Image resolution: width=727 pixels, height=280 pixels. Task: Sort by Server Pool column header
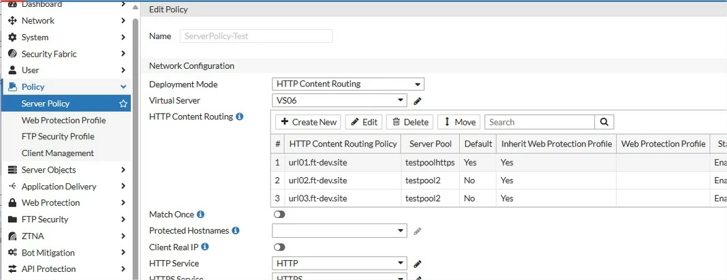point(430,144)
